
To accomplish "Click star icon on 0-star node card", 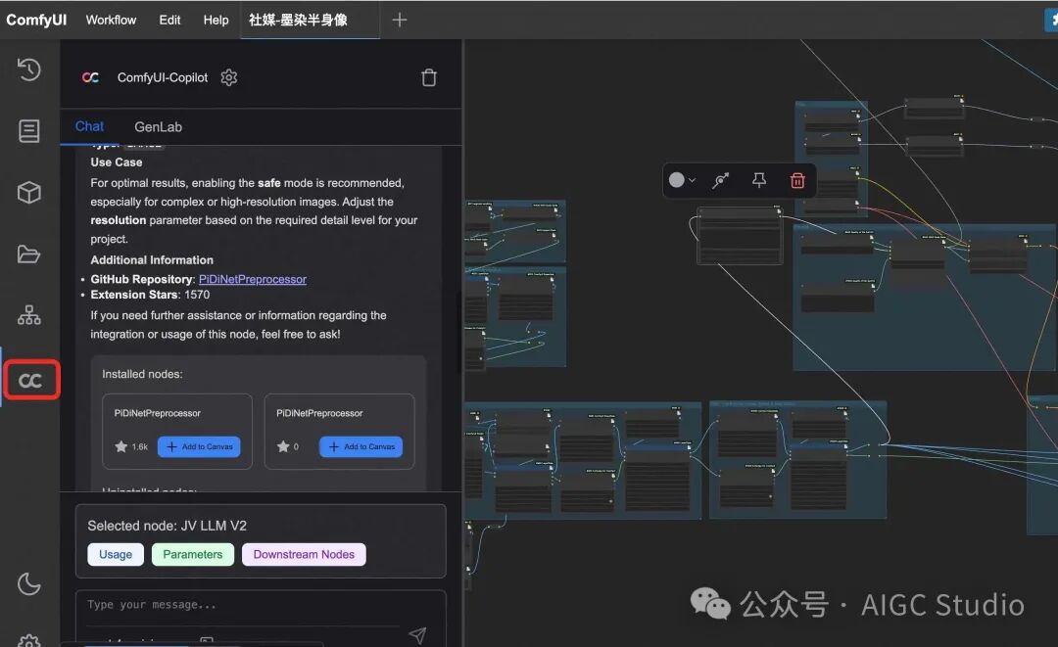I will [283, 446].
